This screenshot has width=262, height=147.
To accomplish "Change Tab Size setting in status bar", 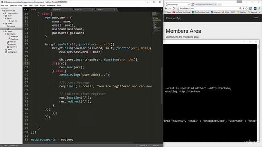I will [x=143, y=146].
